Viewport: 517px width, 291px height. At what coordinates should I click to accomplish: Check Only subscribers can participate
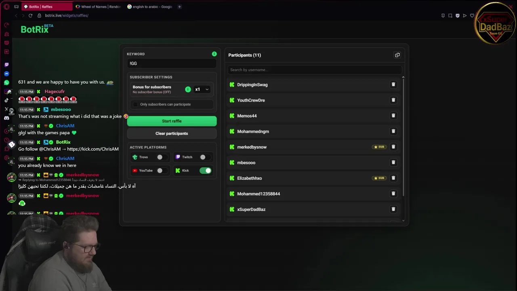click(x=136, y=104)
